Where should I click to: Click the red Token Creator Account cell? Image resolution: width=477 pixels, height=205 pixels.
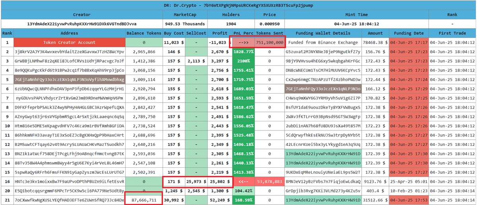69,42
